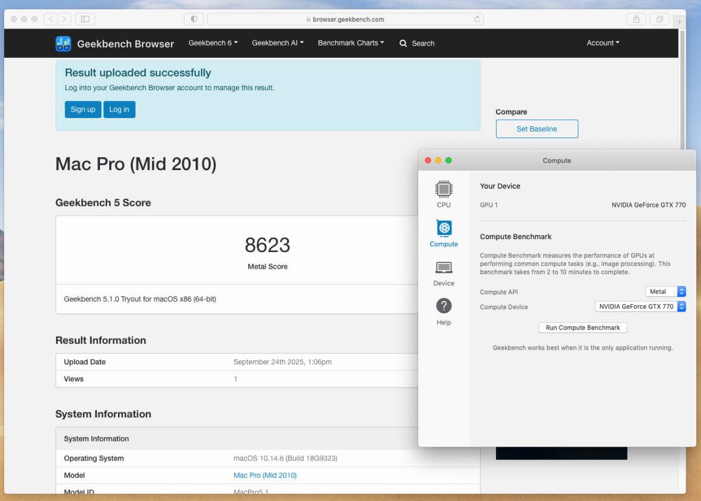701x501 pixels.
Task: Open the Mac Pro (Mid 2010) model link
Action: (x=265, y=475)
